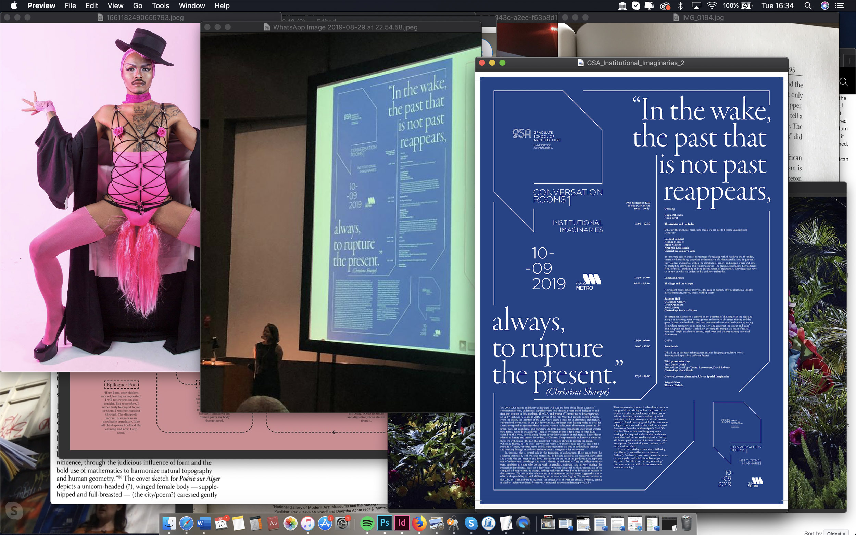Viewport: 856px width, 535px height.
Task: Open the Tools menu
Action: (x=160, y=6)
